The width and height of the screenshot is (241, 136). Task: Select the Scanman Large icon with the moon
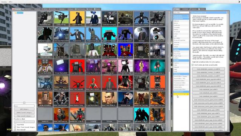point(125,99)
